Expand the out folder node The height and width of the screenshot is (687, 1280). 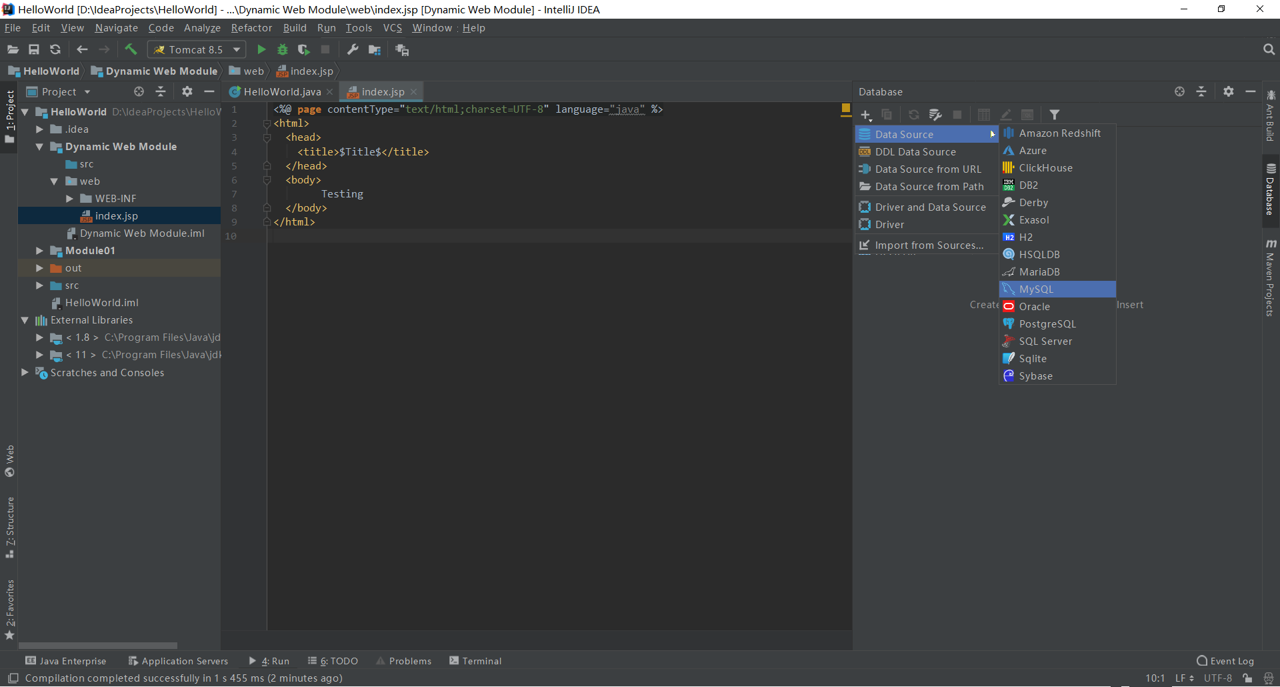tap(39, 268)
